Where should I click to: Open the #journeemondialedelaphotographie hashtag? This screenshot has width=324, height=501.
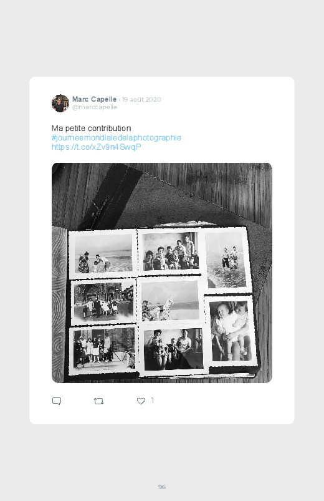click(116, 138)
